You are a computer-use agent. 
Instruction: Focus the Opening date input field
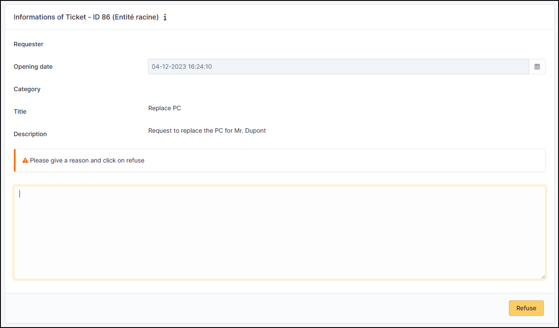pos(338,67)
